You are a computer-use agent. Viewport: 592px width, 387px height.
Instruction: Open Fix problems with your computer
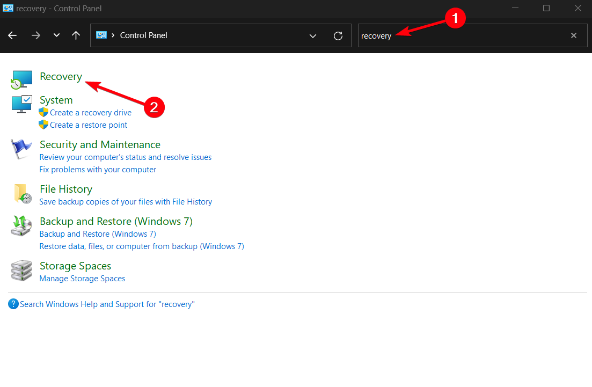click(98, 170)
